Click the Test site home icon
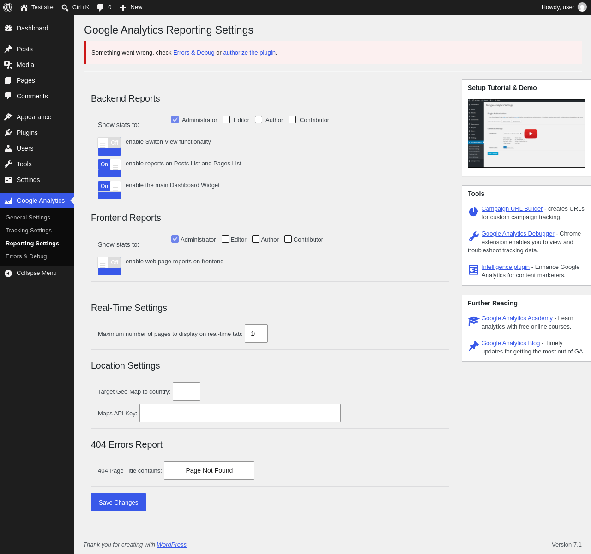 (x=24, y=7)
